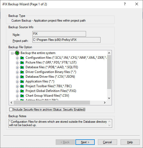Click the file tree horizontal scrollbar thumb
The width and height of the screenshot is (143, 148).
(x=52, y=103)
